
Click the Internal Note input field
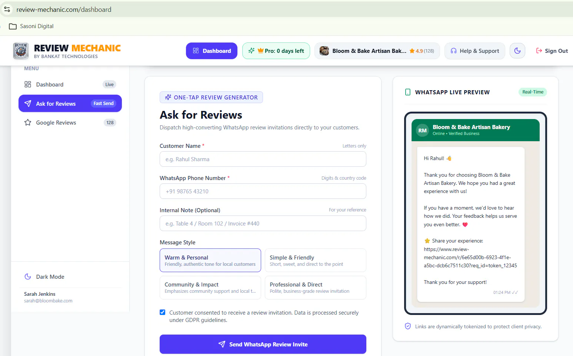tap(263, 223)
